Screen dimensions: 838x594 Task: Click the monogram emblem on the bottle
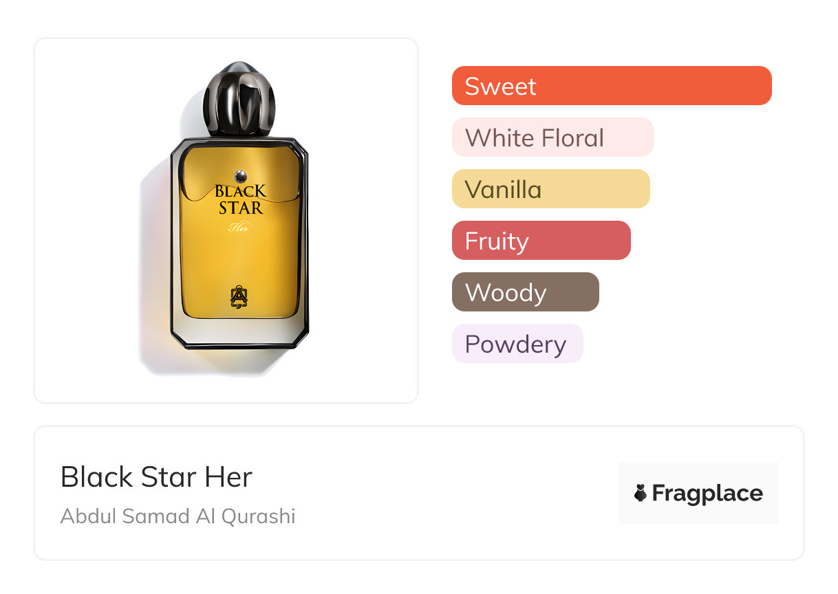click(239, 295)
